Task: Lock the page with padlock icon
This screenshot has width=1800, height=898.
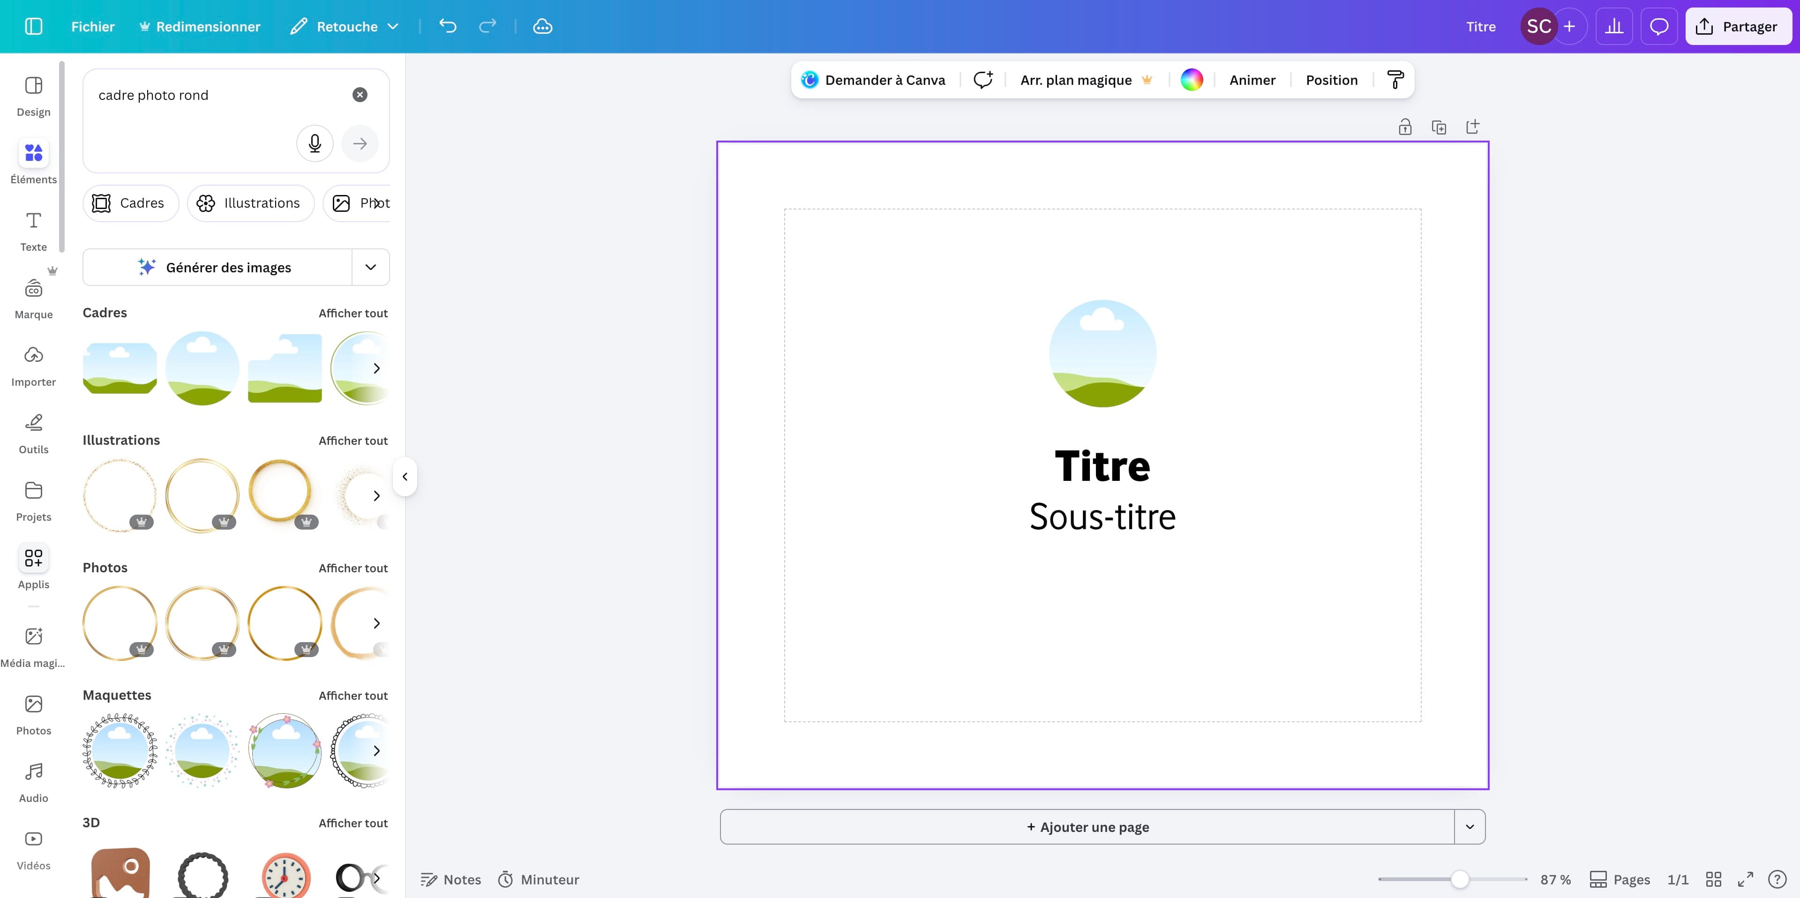Action: click(x=1405, y=127)
